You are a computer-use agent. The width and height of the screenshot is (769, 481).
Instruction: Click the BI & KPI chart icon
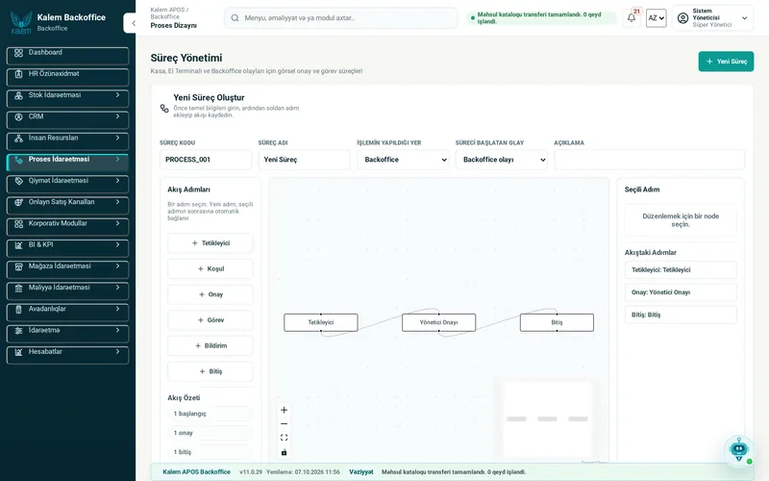(x=18, y=245)
